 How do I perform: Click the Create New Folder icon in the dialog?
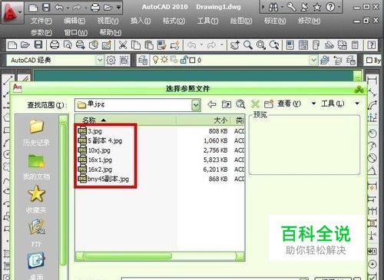(x=269, y=104)
